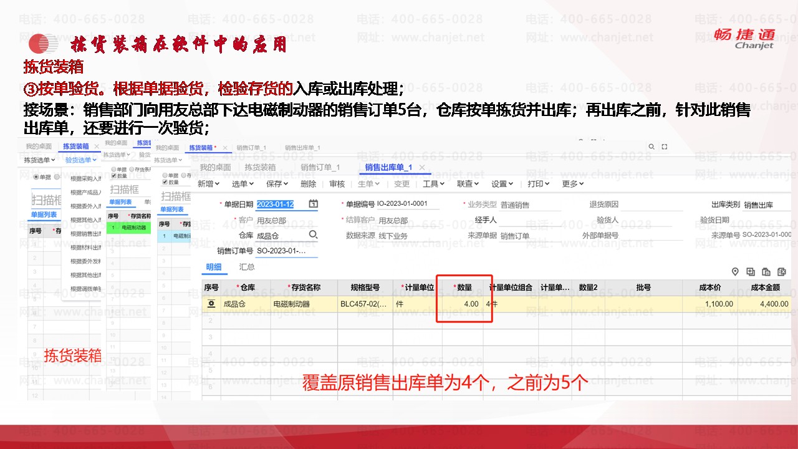Switch to the 我的桌面 tab in front window
Screen dimensions: 798x449
pyautogui.click(x=215, y=167)
